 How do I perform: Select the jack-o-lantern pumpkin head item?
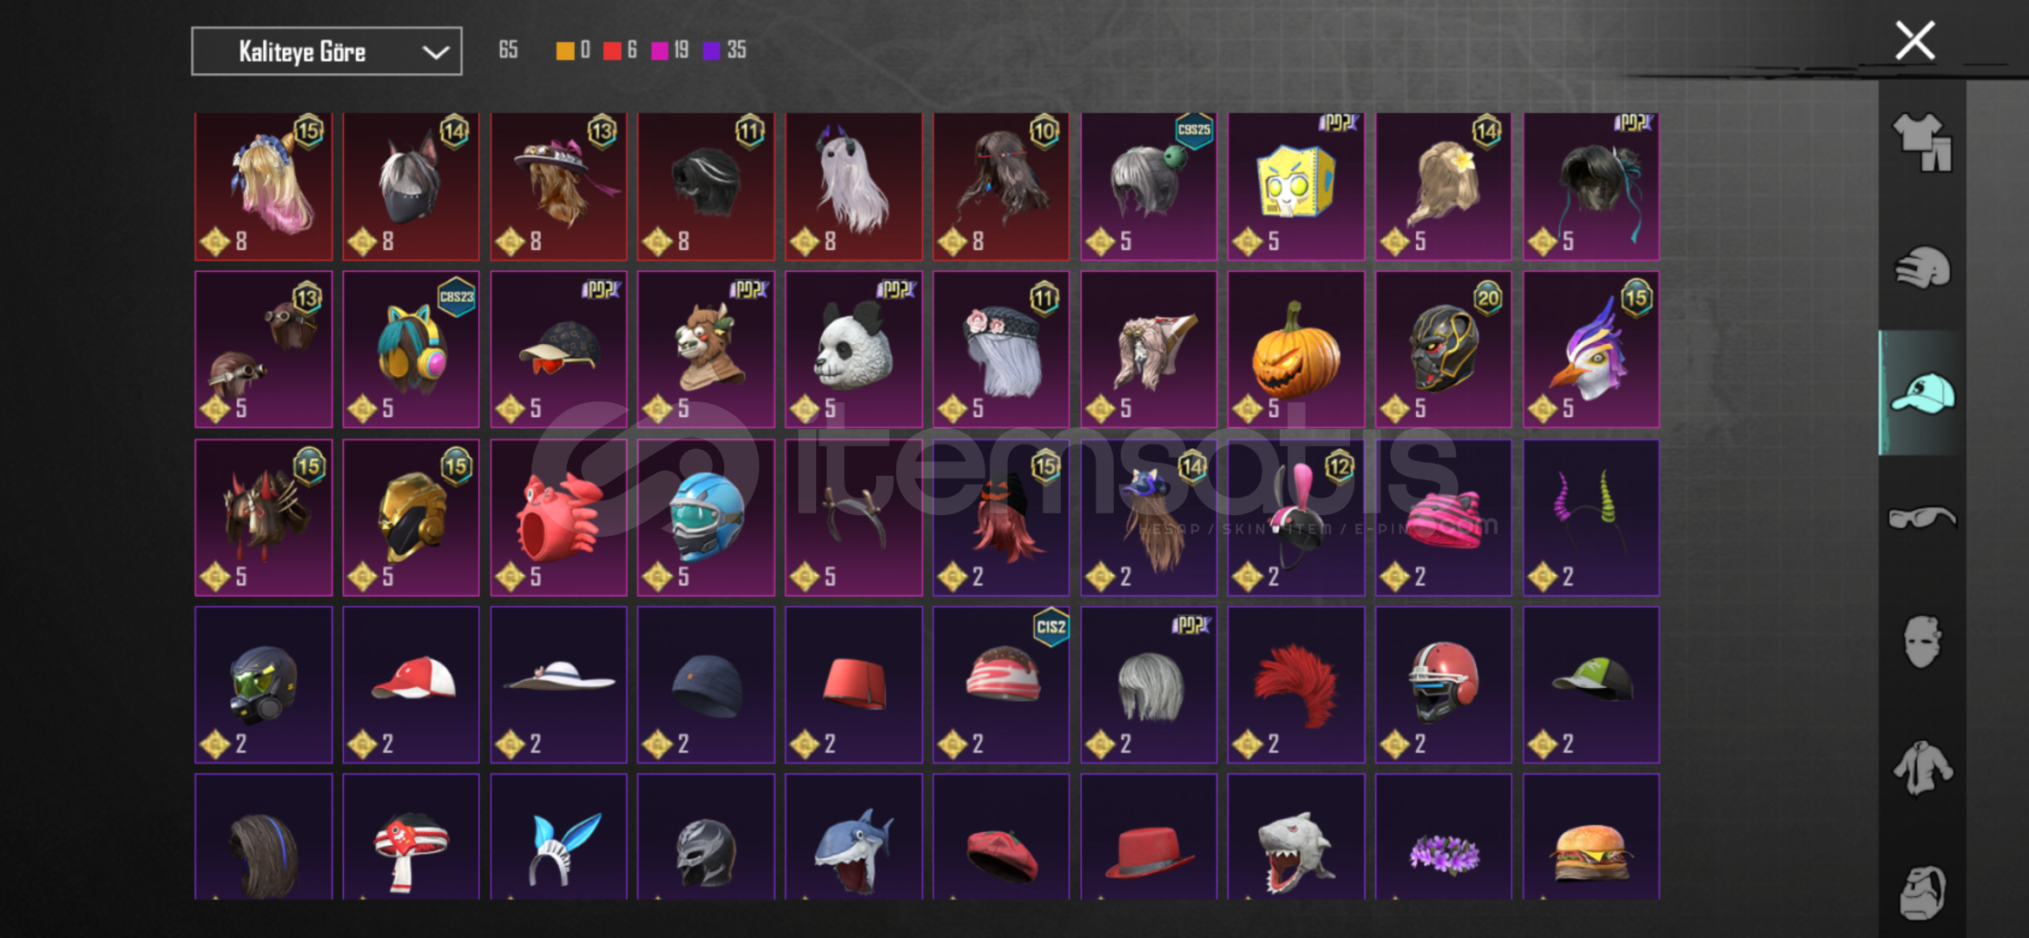[x=1295, y=349]
